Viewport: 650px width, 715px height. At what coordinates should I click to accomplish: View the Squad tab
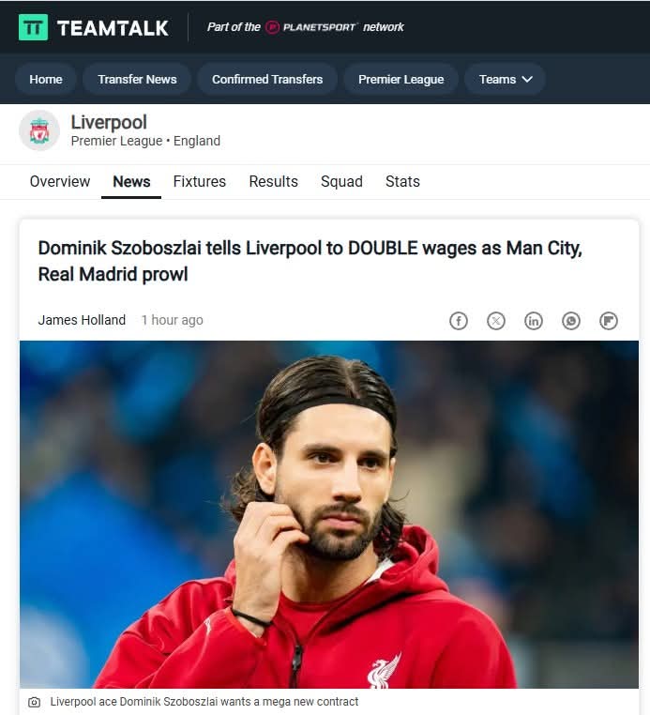(341, 181)
